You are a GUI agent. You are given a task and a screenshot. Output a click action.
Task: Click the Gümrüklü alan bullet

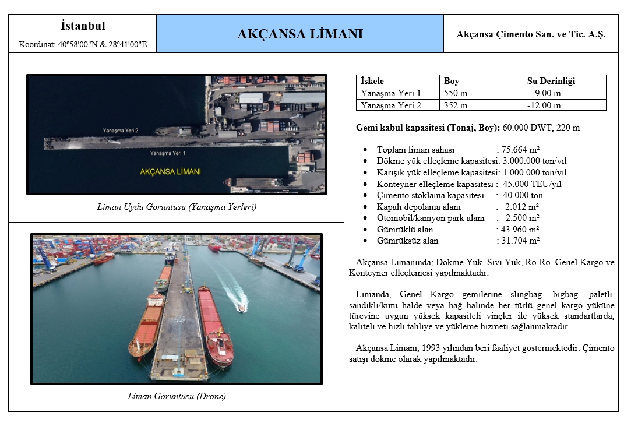pos(405,230)
